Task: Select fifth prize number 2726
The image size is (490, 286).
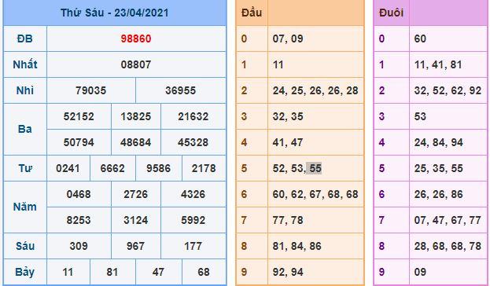Action: click(136, 194)
